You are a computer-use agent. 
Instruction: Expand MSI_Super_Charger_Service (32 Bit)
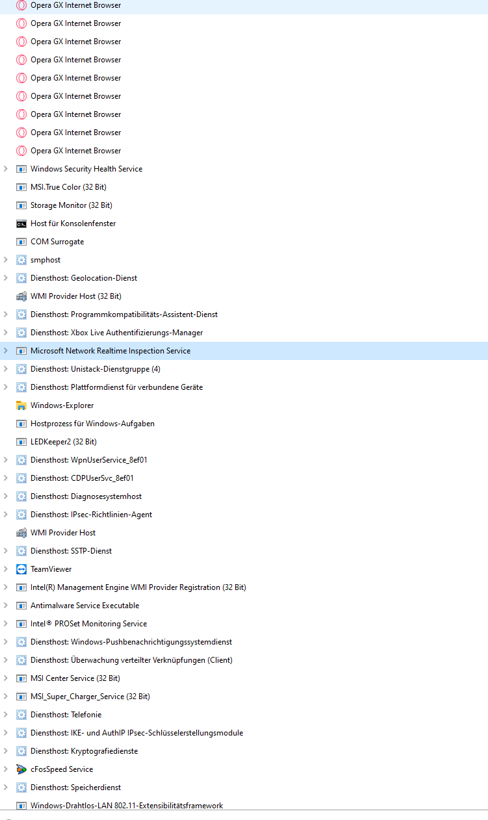tap(6, 697)
